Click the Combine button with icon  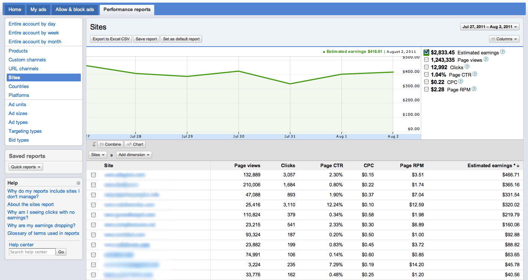tap(110, 144)
